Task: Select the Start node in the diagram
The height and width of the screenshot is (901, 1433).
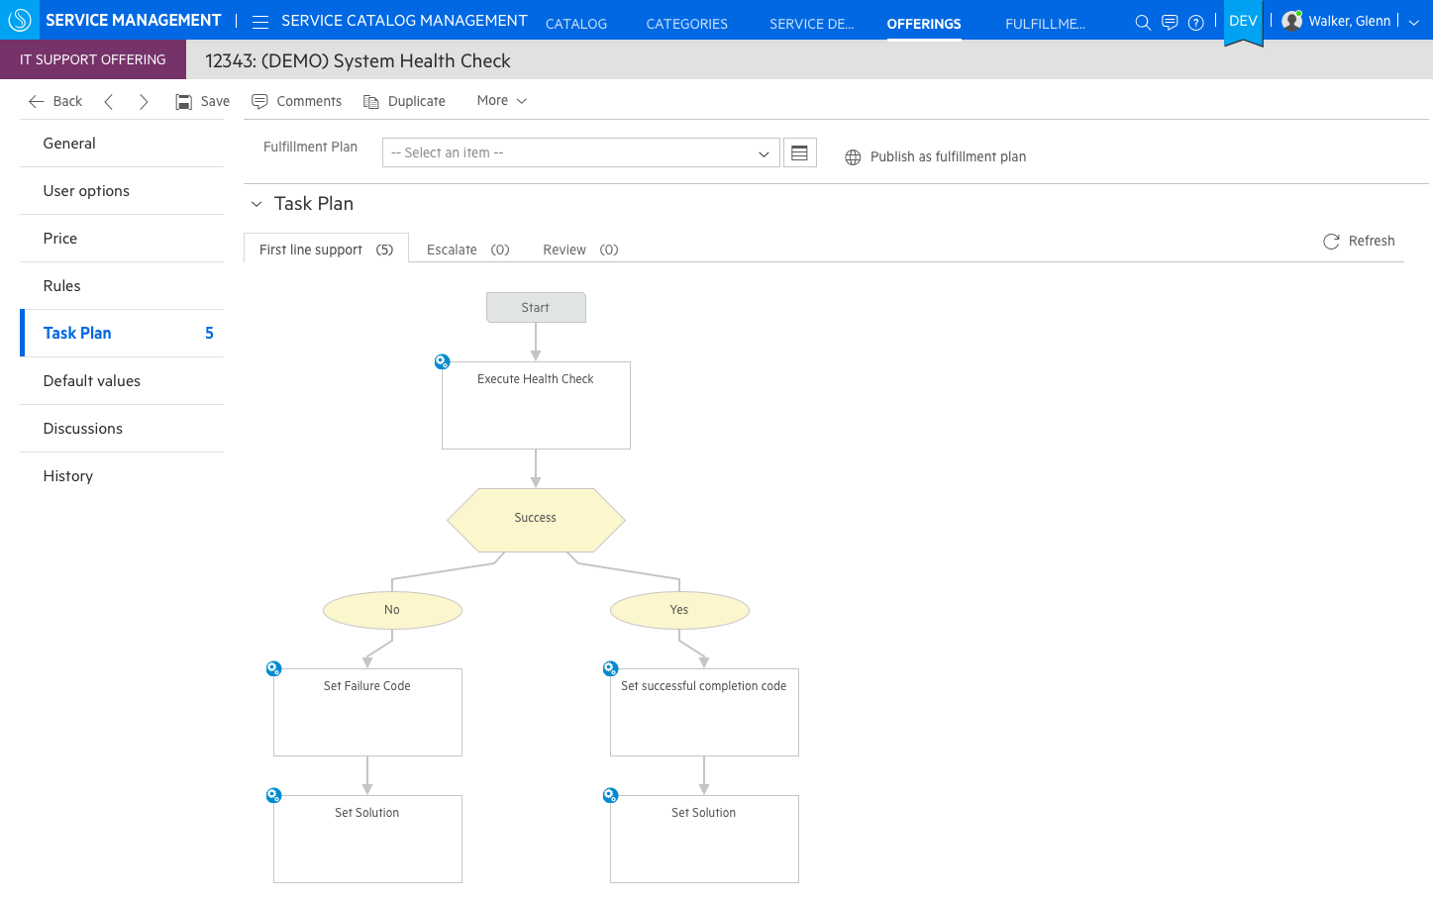Action: (x=536, y=307)
